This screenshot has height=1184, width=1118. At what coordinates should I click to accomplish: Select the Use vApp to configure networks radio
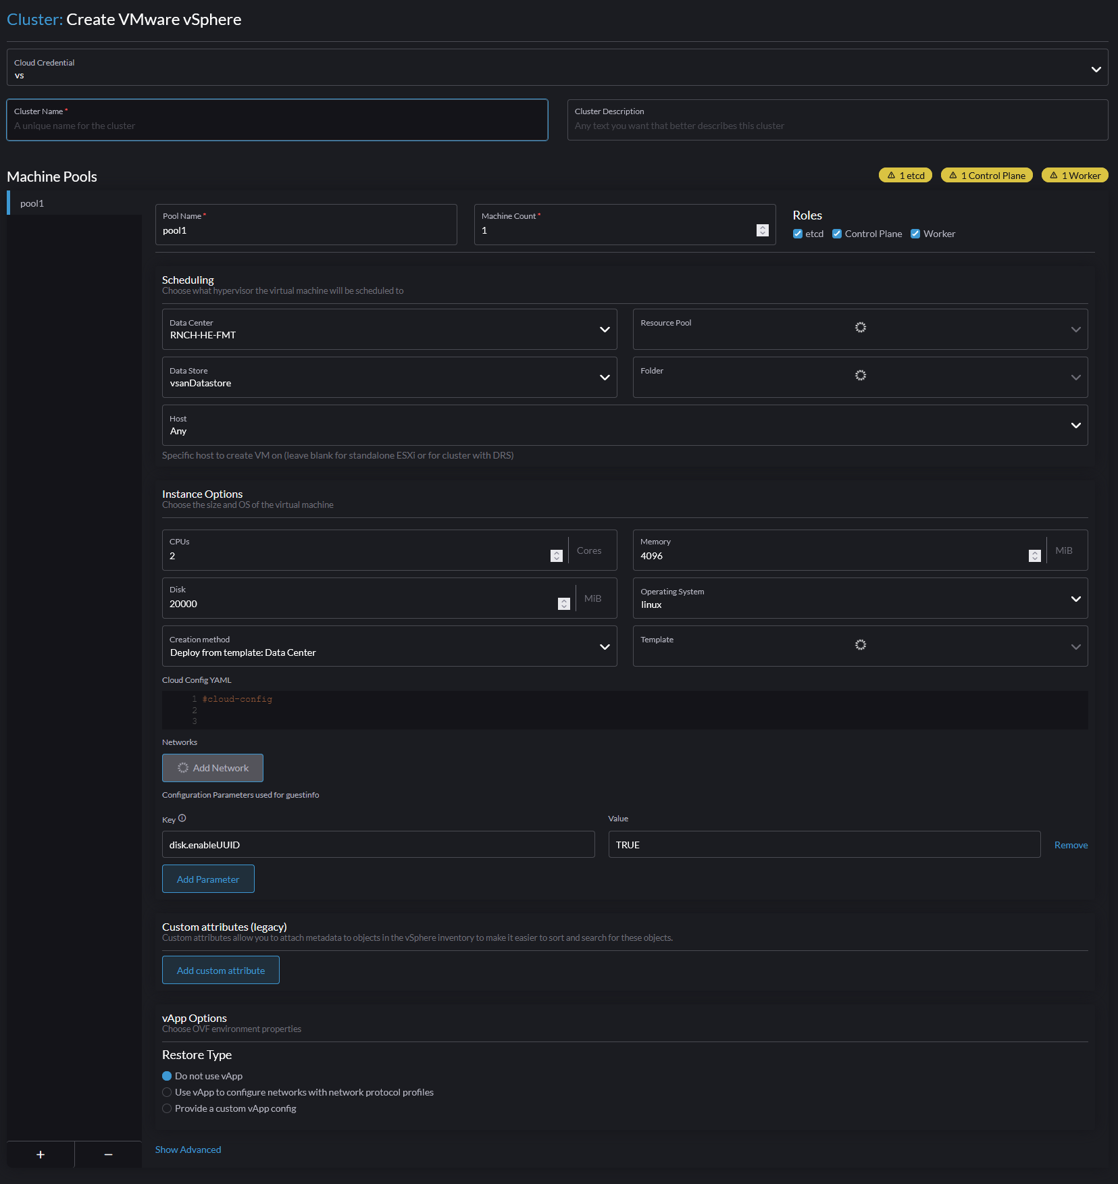167,1092
